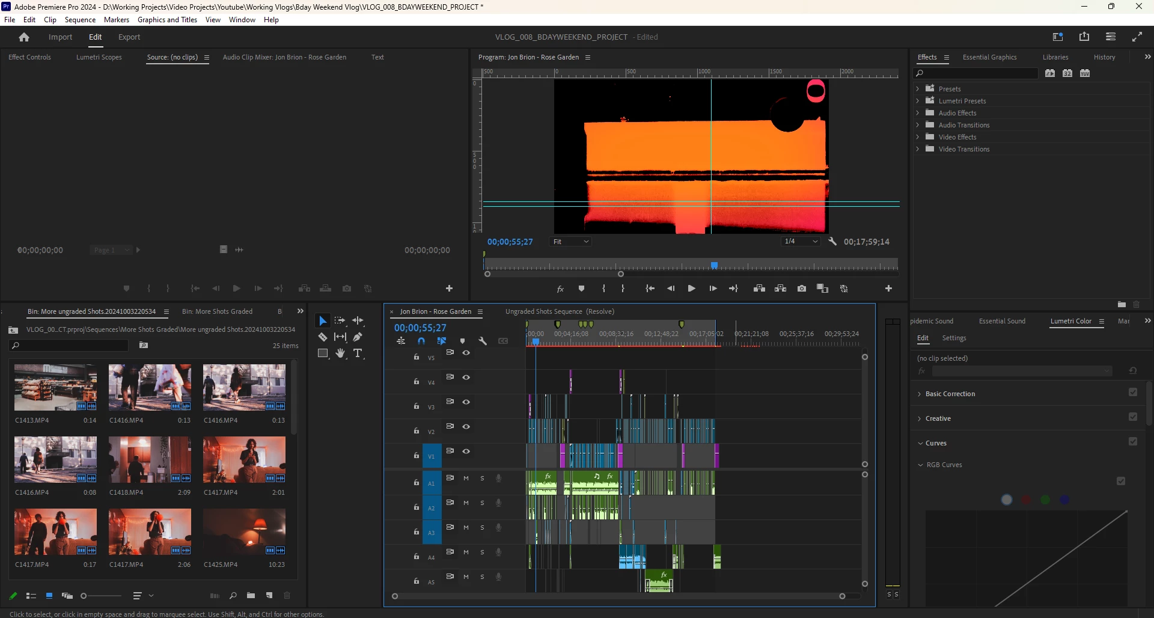Click Export Frame camera in Program Monitor
The image size is (1154, 618).
[802, 289]
